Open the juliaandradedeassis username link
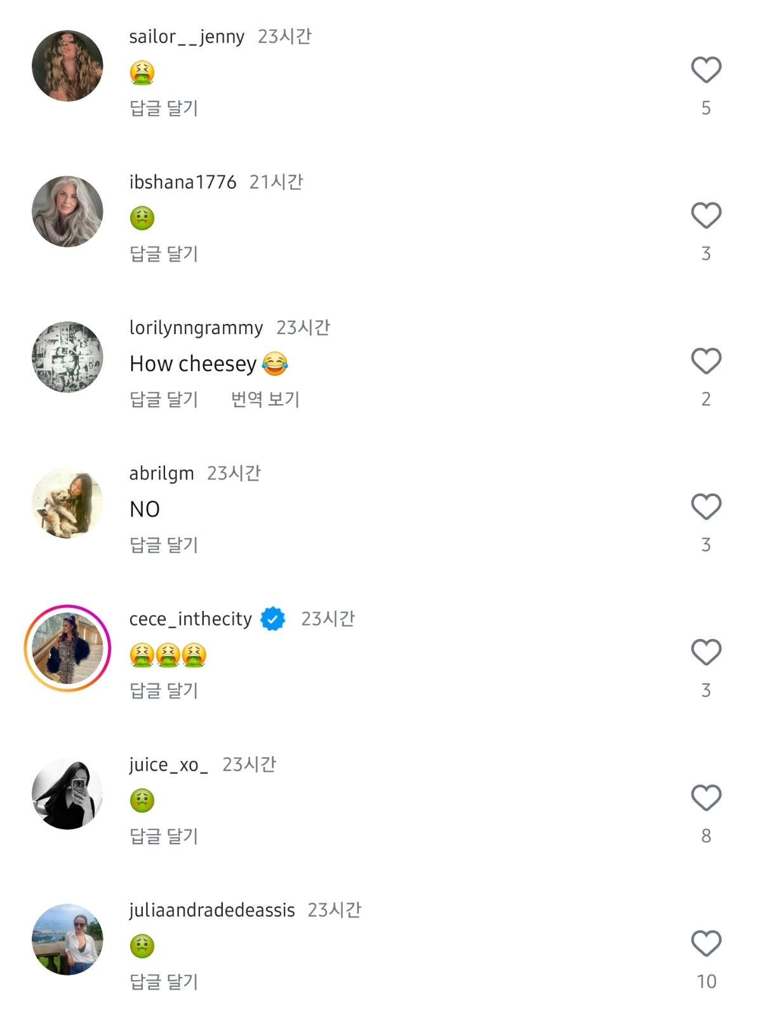The height and width of the screenshot is (1015, 762). click(212, 910)
